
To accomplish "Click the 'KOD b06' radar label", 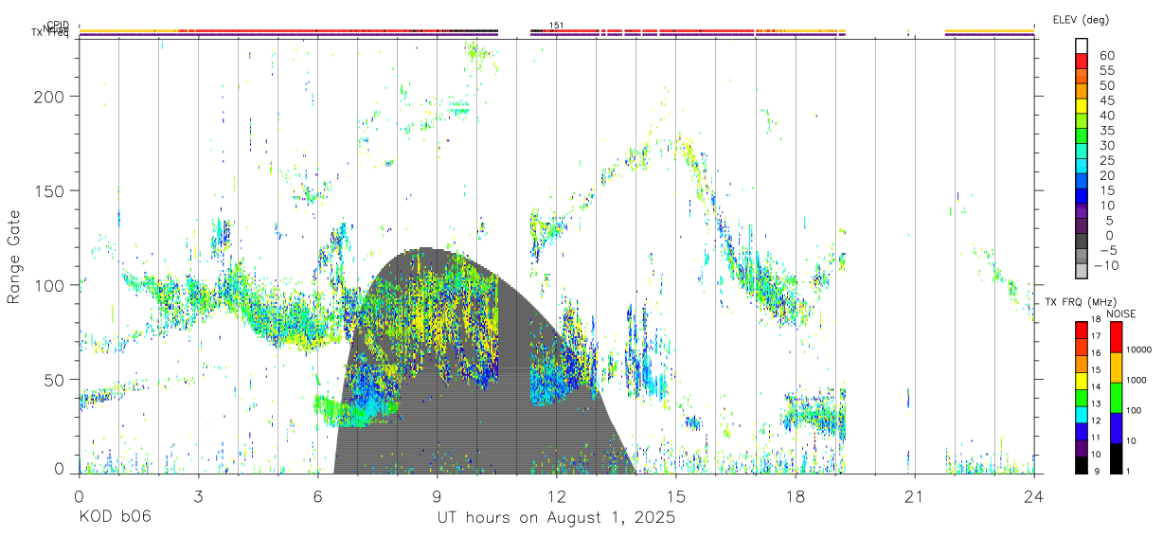I will coord(115,518).
